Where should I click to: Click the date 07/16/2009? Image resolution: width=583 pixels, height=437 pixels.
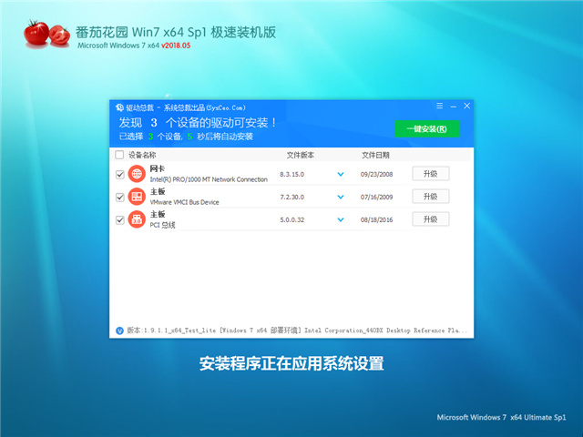[x=376, y=197]
